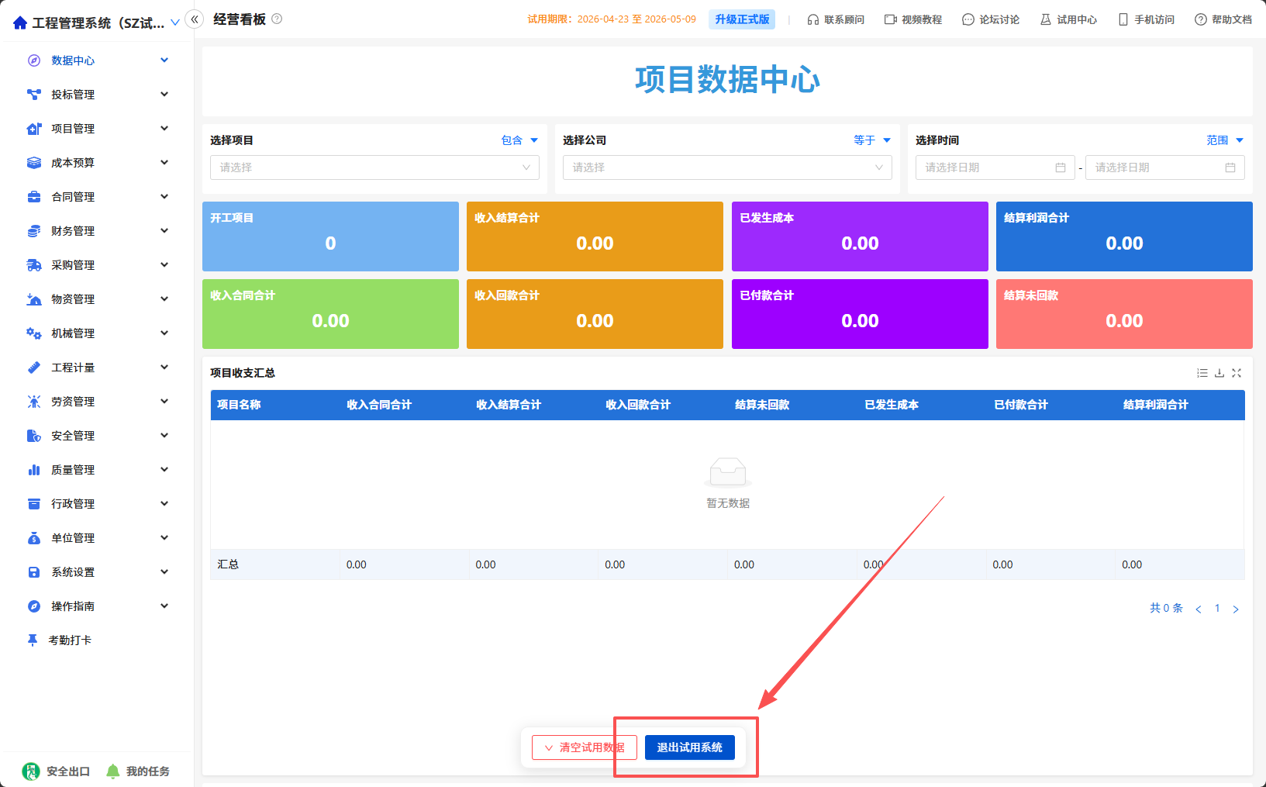The height and width of the screenshot is (787, 1266).
Task: Click fullscreen expand icon in 项目收支汇总
Action: pyautogui.click(x=1237, y=373)
